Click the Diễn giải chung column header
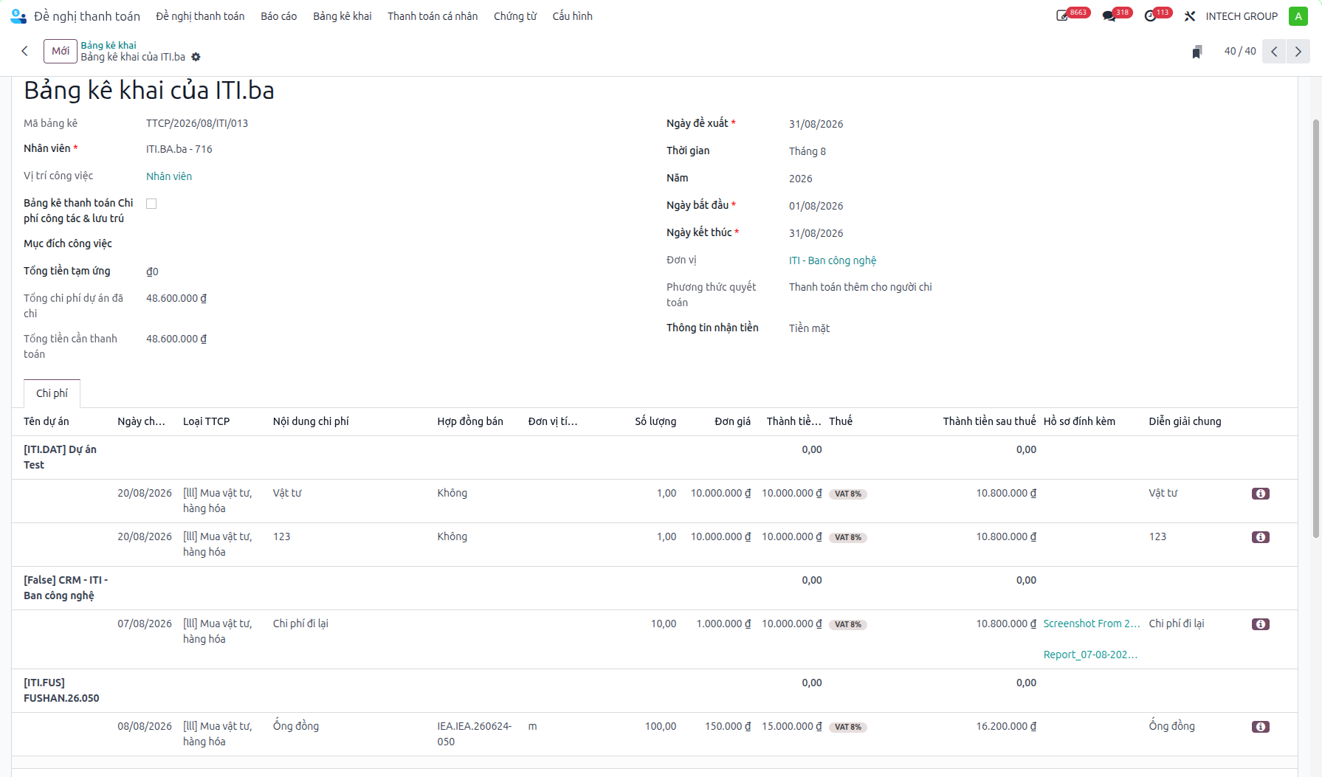 click(x=1185, y=421)
